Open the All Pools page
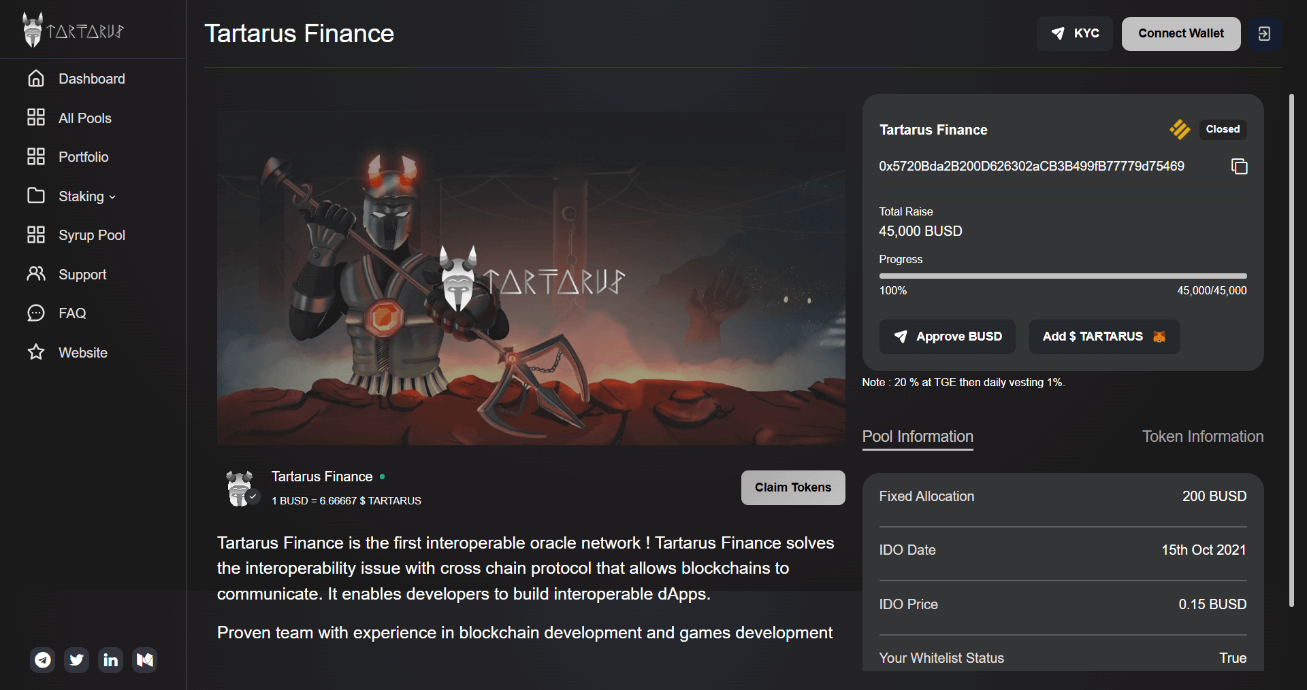The height and width of the screenshot is (690, 1307). coord(84,118)
